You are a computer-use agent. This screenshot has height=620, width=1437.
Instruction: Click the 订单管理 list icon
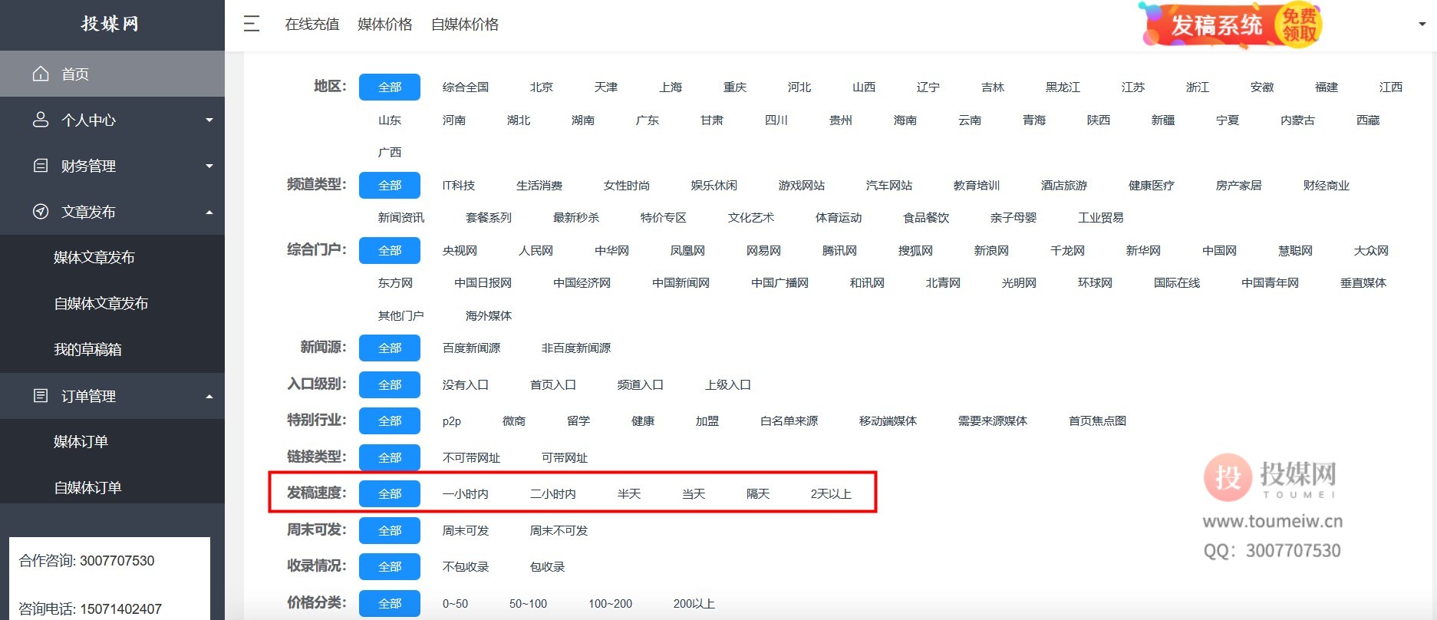click(x=41, y=396)
